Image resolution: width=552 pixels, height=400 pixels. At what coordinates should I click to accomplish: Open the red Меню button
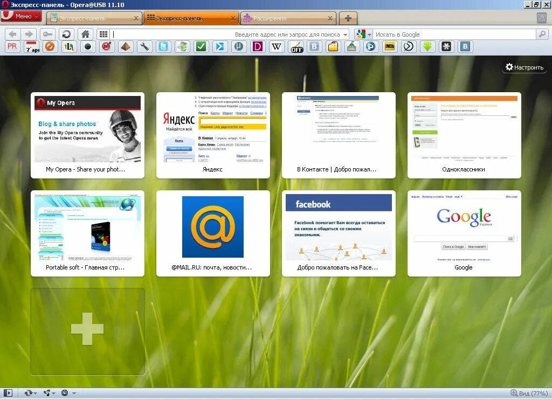[x=21, y=16]
